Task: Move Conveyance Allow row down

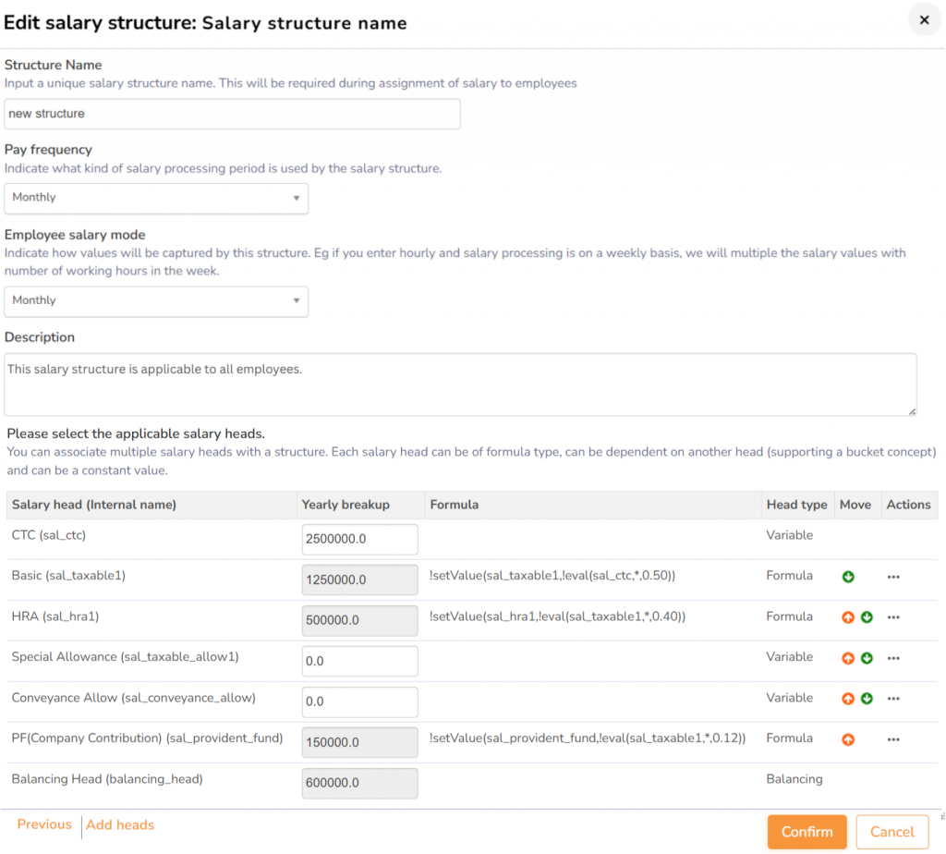Action: [x=867, y=699]
